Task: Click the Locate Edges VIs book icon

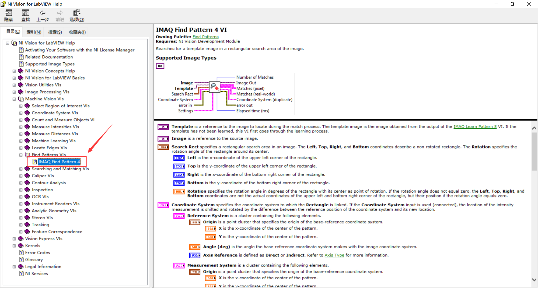Action: [27, 148]
